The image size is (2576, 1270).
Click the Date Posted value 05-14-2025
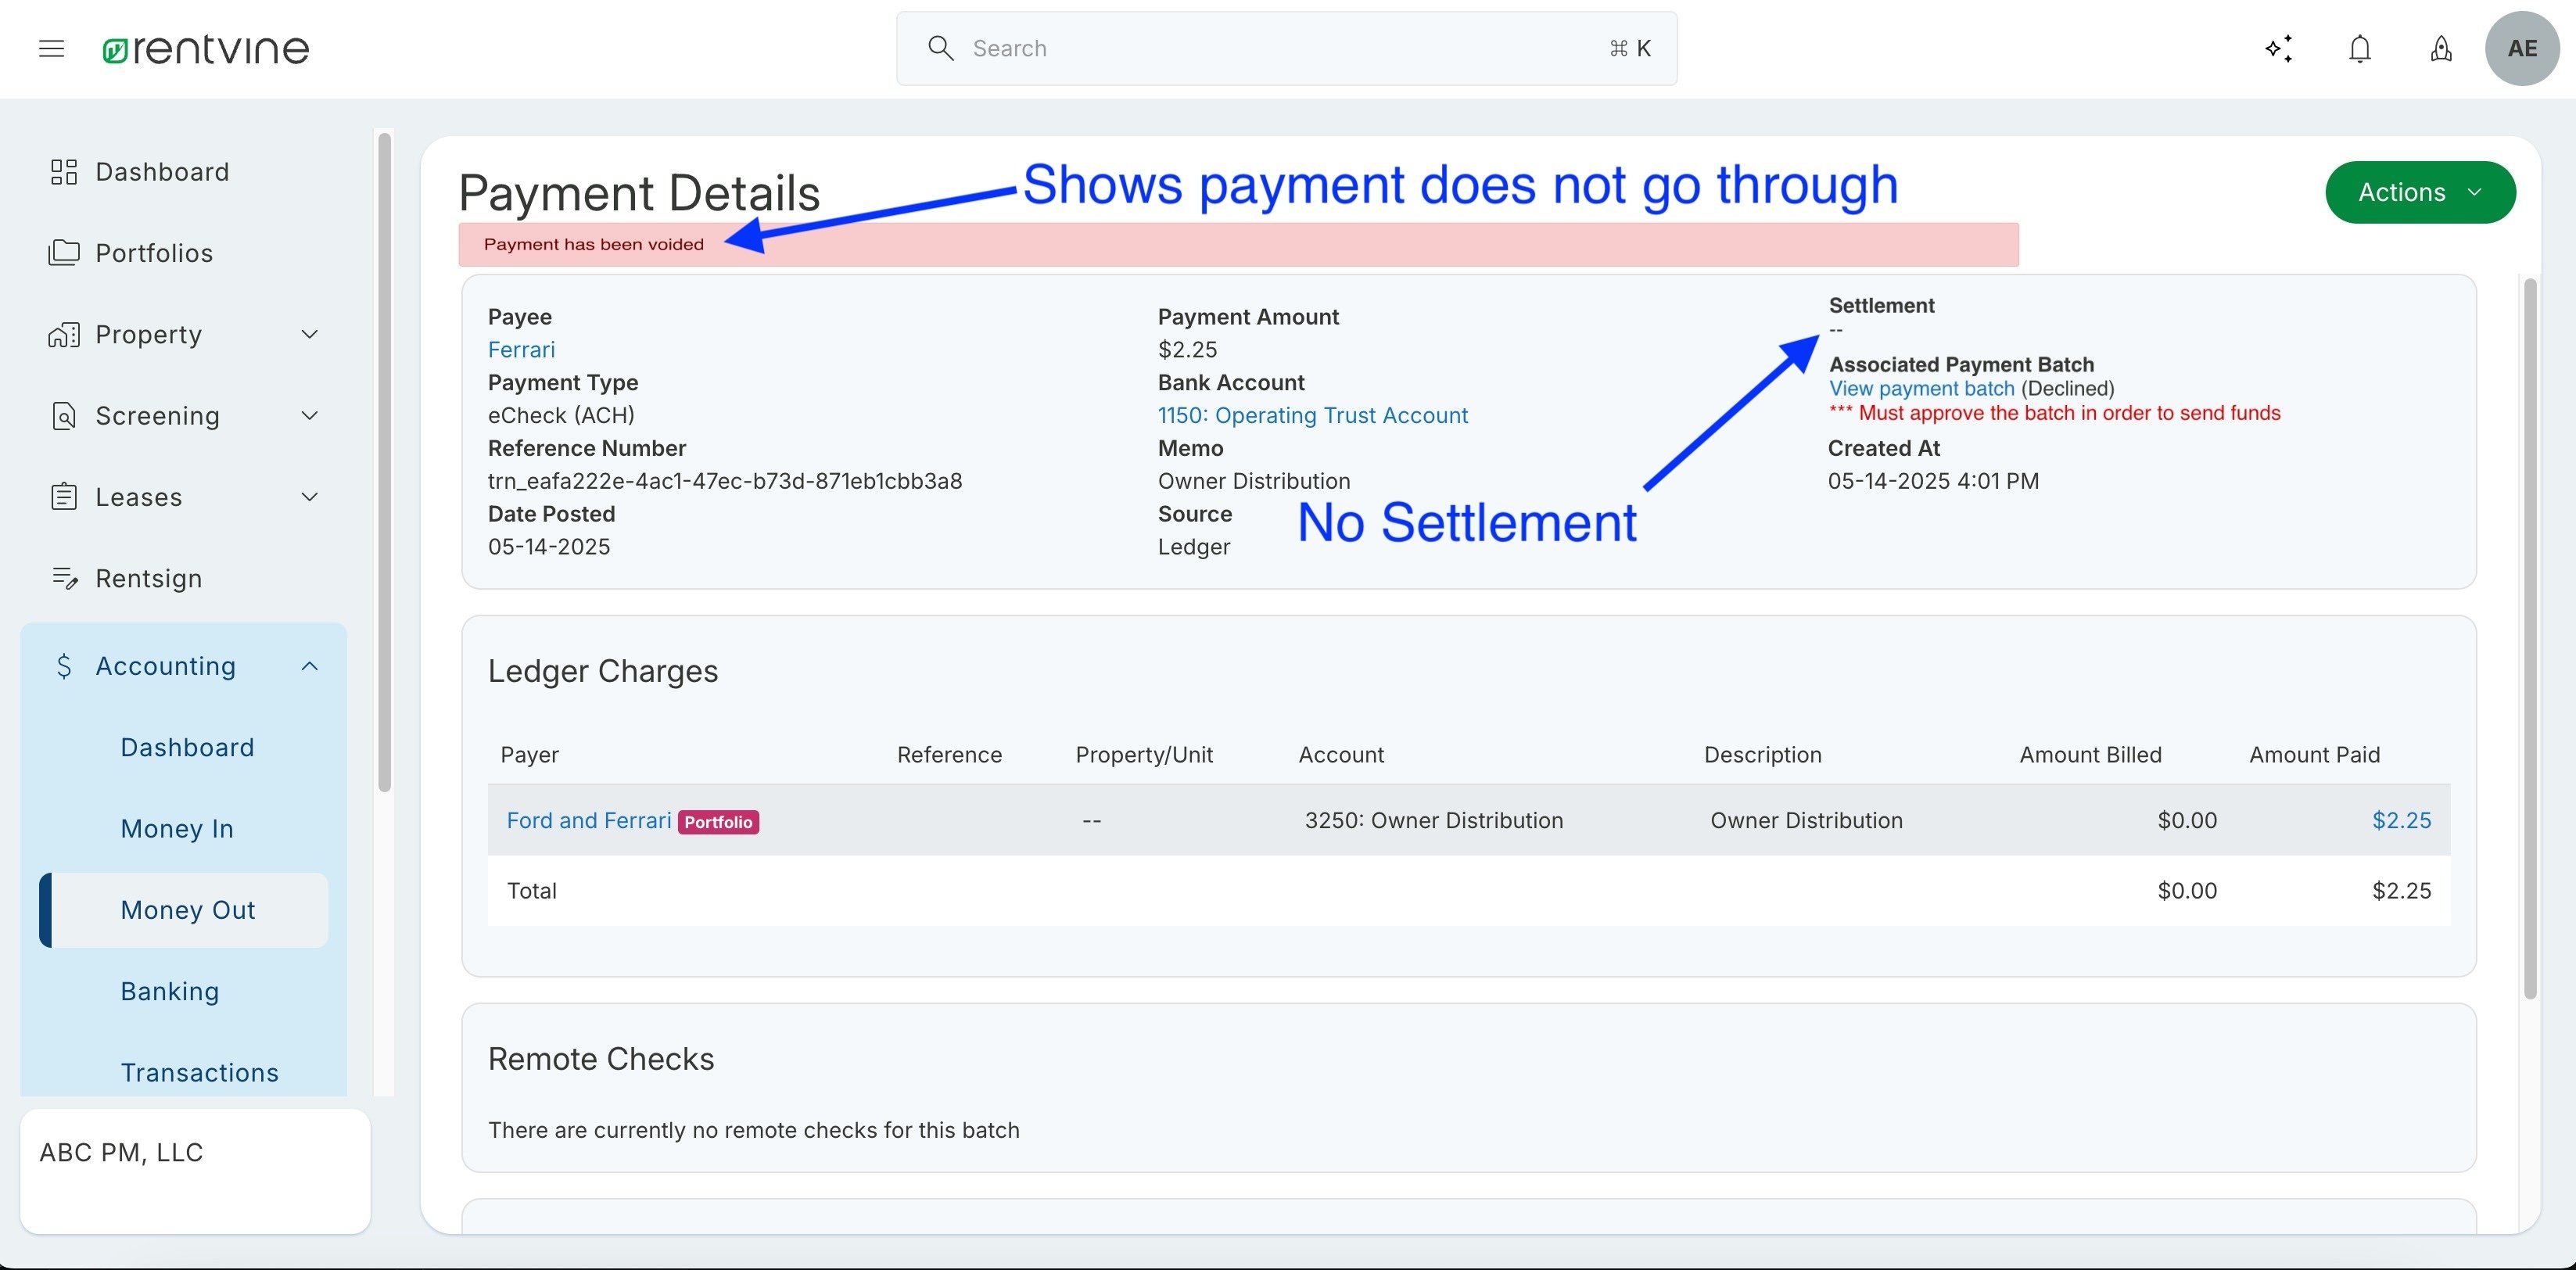549,546
